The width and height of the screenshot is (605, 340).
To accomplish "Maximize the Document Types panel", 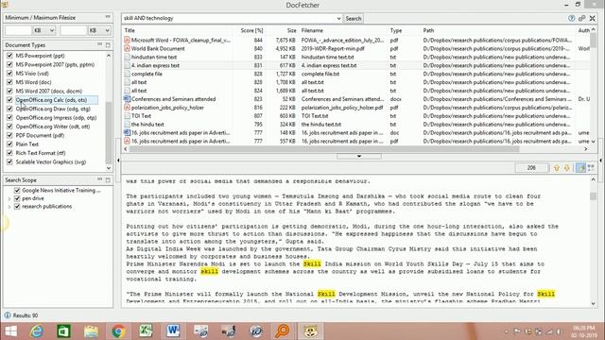I will point(108,45).
